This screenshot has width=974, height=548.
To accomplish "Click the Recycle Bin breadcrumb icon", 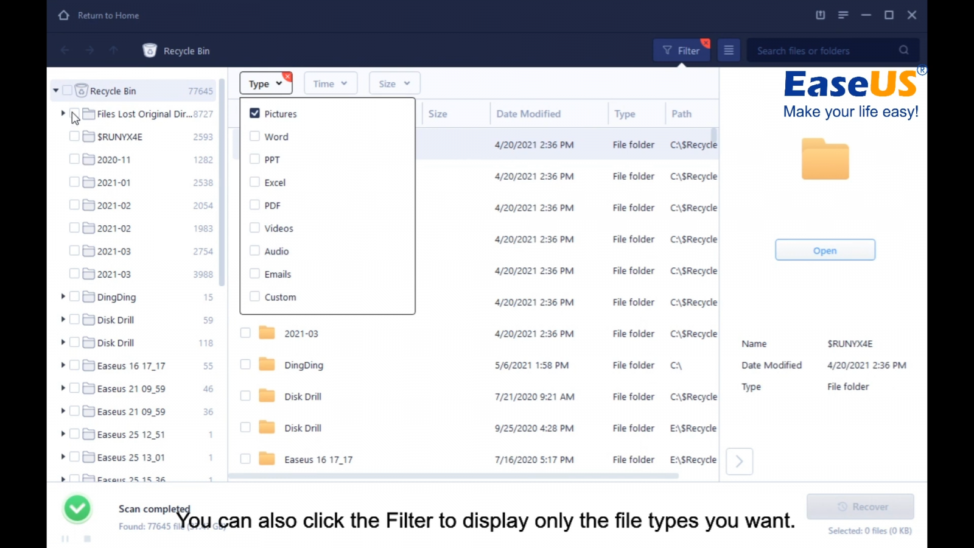I will coord(150,51).
